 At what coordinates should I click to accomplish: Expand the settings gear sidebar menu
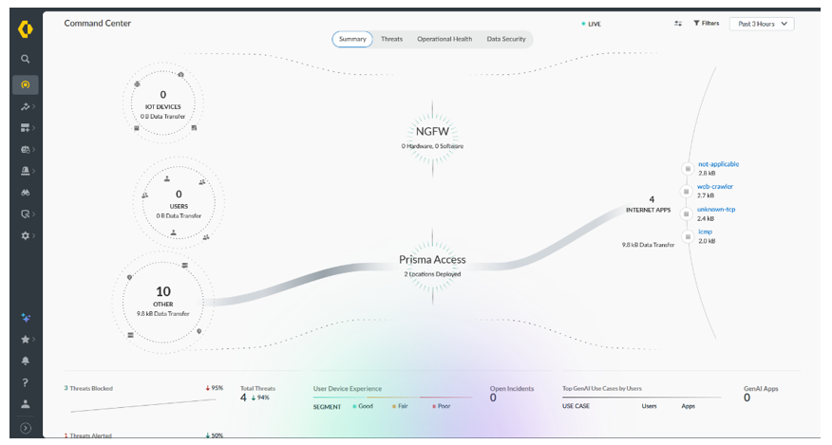coord(26,235)
